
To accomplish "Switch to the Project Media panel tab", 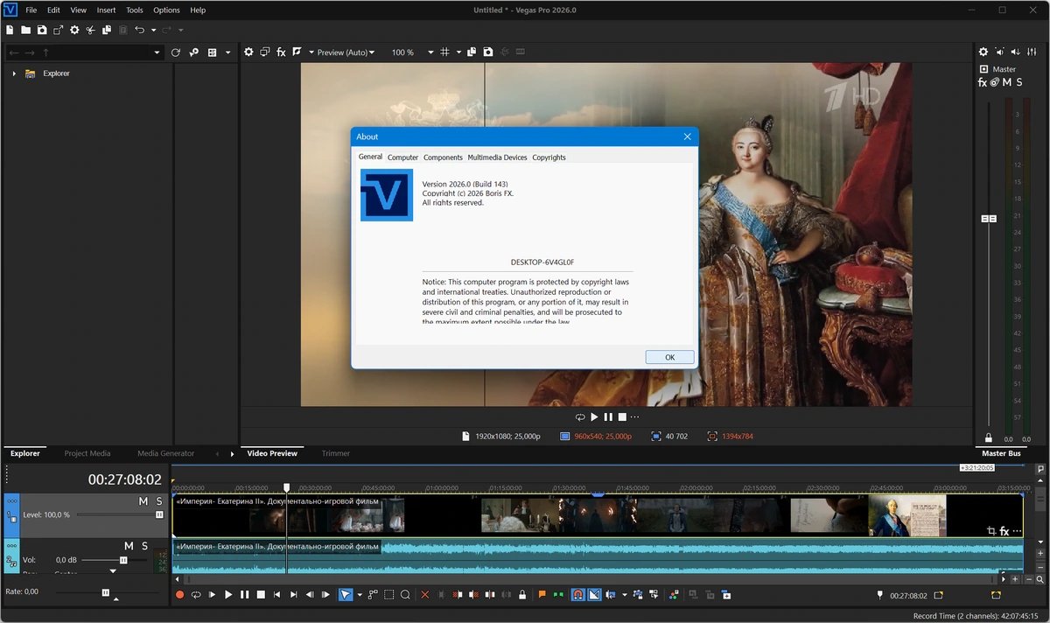I will (87, 453).
